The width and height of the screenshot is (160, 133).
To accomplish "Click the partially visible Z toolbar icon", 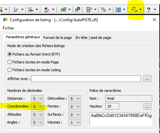I will 1,9.
